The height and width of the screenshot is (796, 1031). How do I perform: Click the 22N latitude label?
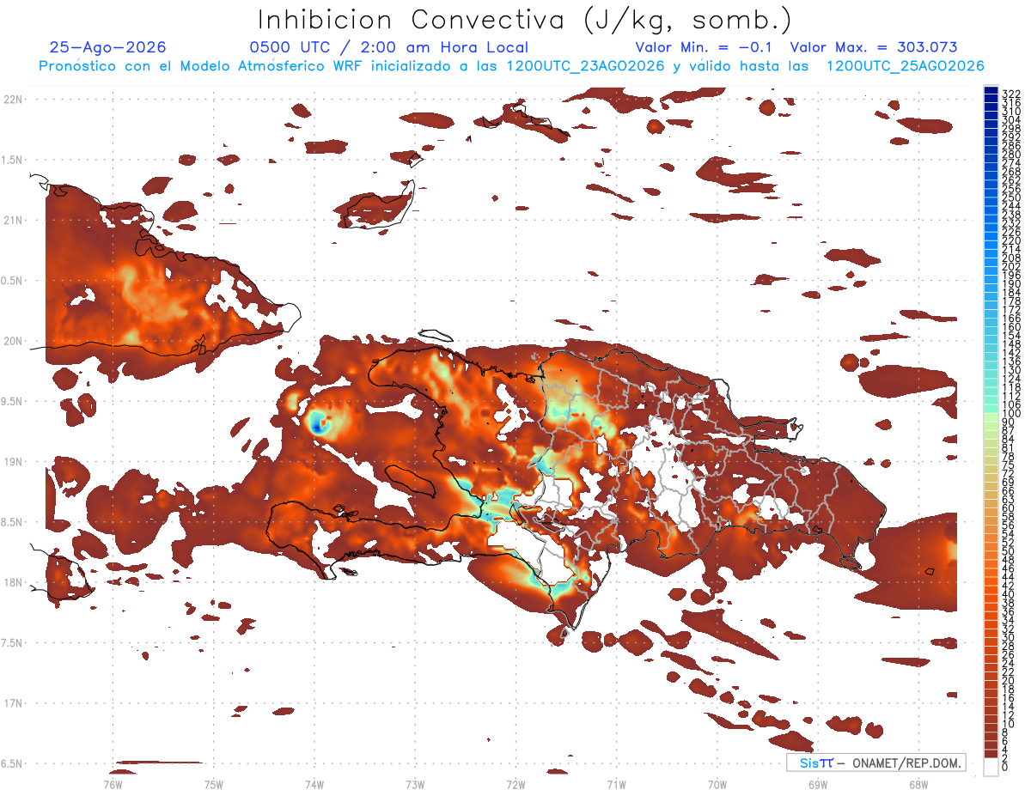13,100
